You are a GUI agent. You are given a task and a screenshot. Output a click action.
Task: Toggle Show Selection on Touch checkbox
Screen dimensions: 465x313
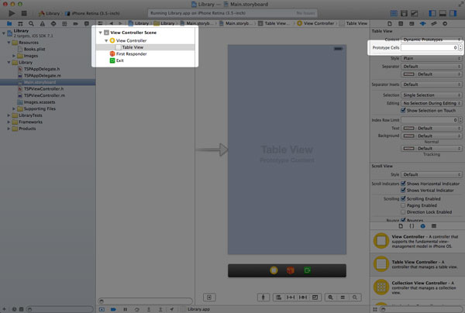click(403, 110)
